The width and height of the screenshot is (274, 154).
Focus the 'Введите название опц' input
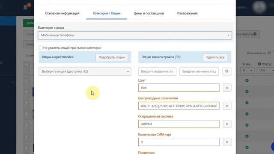click(x=157, y=71)
